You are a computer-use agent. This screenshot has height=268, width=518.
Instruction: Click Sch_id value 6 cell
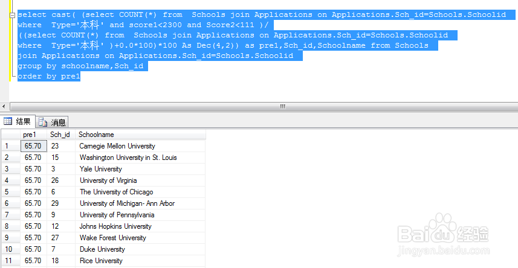pos(61,192)
